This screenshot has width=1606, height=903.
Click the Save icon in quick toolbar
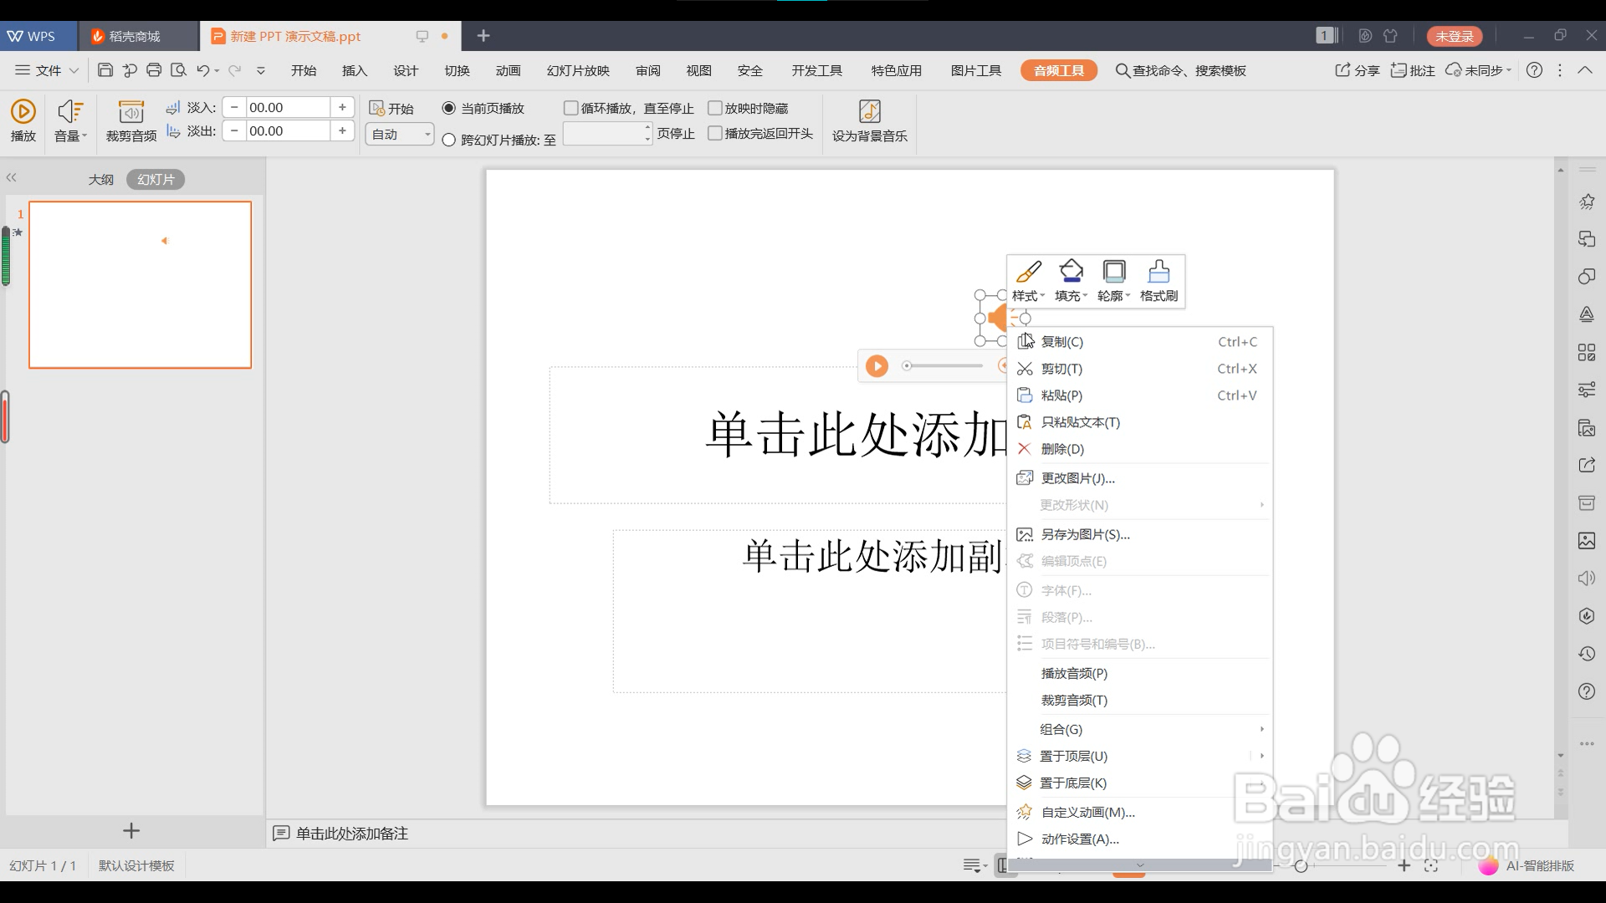pyautogui.click(x=105, y=70)
